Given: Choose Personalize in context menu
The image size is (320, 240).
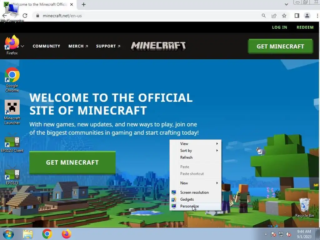Looking at the screenshot, I should pyautogui.click(x=196, y=206).
